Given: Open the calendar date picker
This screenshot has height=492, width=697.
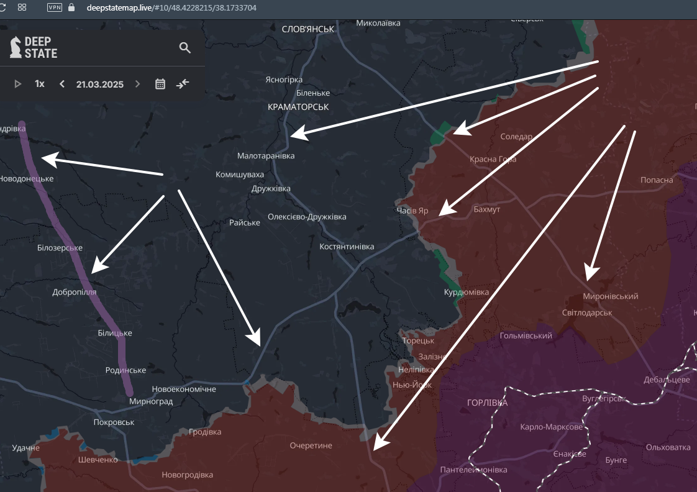Looking at the screenshot, I should (x=160, y=84).
